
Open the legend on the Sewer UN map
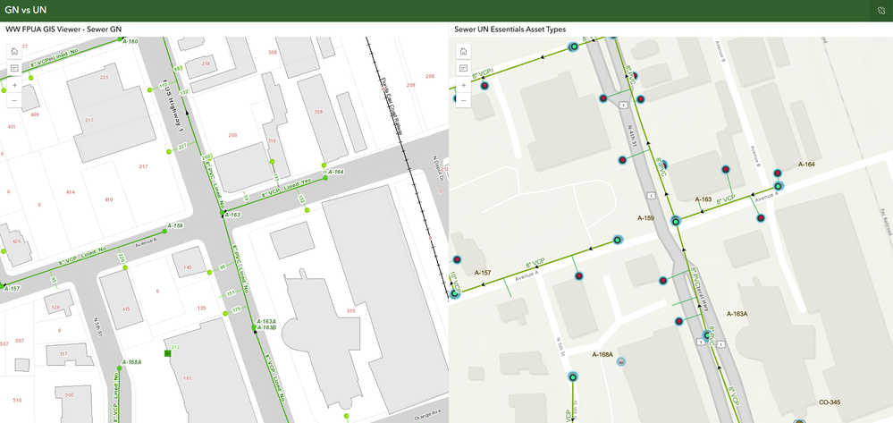click(464, 68)
